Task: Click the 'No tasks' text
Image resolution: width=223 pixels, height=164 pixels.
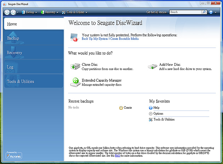Action: tap(74, 107)
